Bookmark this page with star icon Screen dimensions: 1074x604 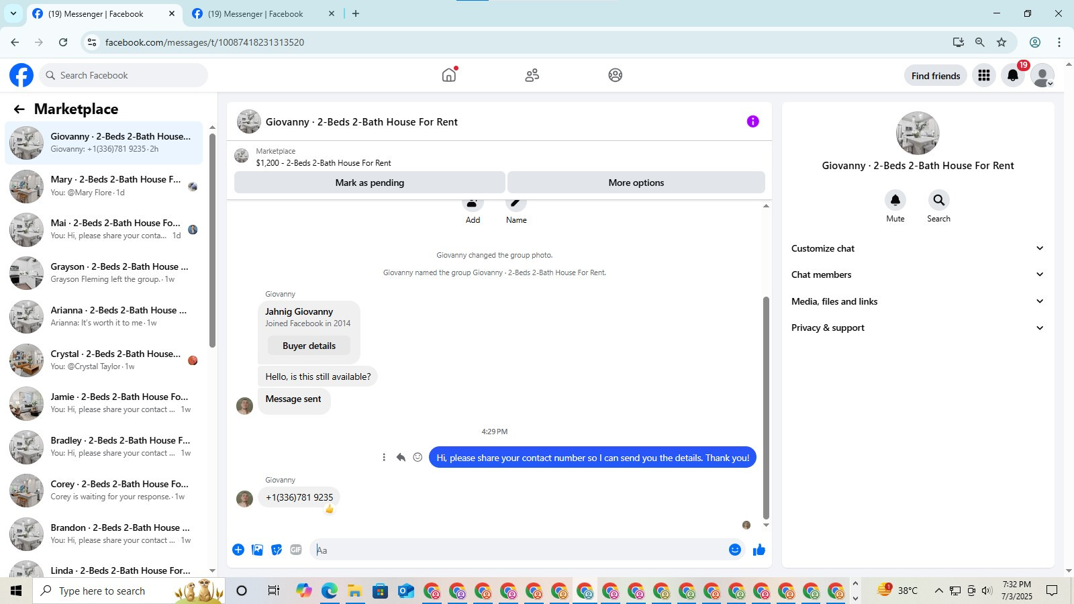click(x=1002, y=42)
